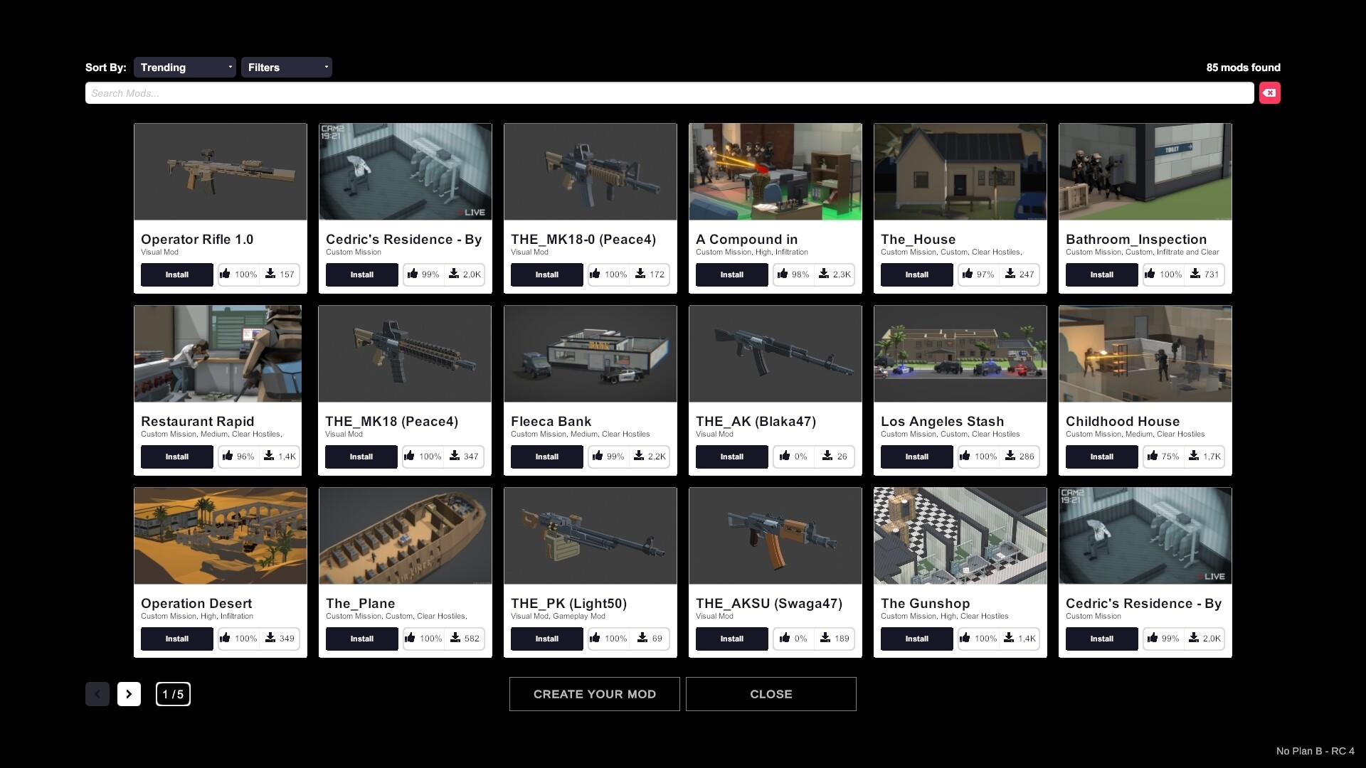This screenshot has width=1366, height=768.
Task: Toggle the 0% like indicator on THE_AKSU (Swaga47)
Action: 793,638
